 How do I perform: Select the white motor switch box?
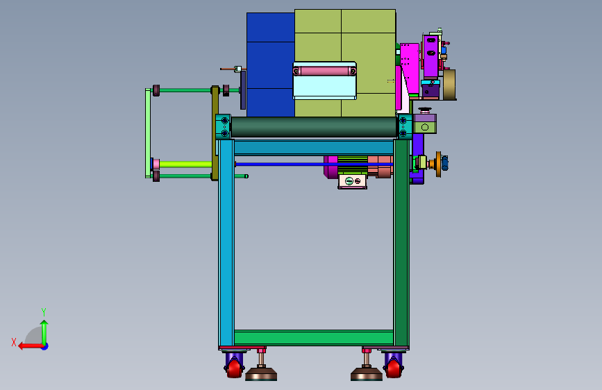(x=353, y=182)
